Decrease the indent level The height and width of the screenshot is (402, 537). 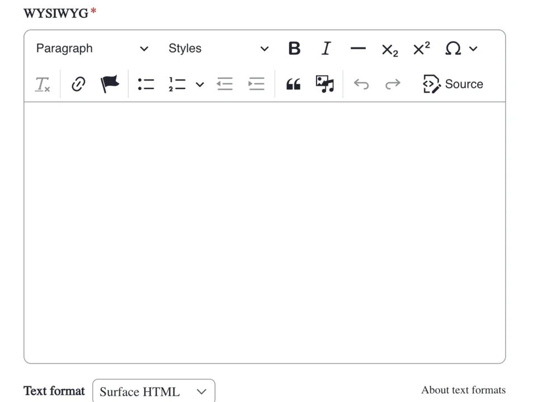tap(224, 84)
